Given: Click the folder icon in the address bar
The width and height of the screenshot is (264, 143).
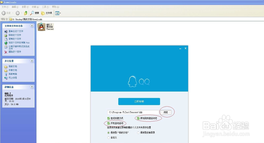Looking at the screenshot, I should click(11, 19).
